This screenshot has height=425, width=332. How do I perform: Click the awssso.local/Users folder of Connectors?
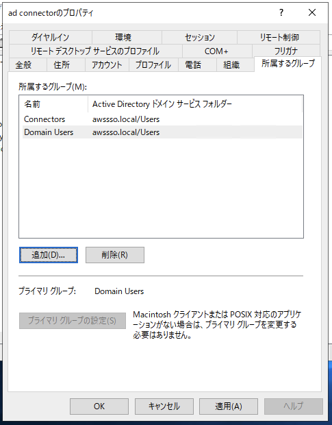(x=126, y=119)
